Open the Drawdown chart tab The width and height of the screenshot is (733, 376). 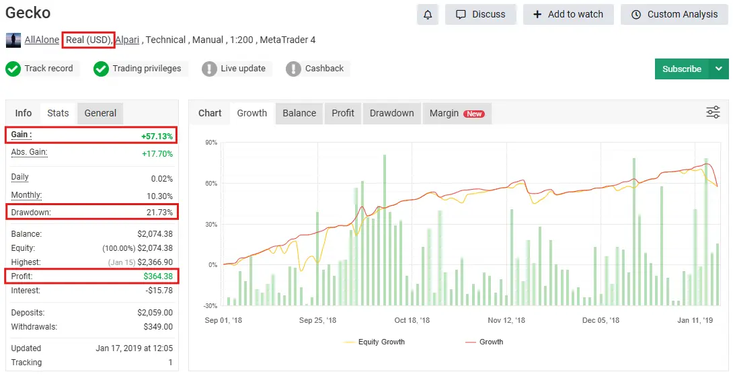tap(391, 113)
